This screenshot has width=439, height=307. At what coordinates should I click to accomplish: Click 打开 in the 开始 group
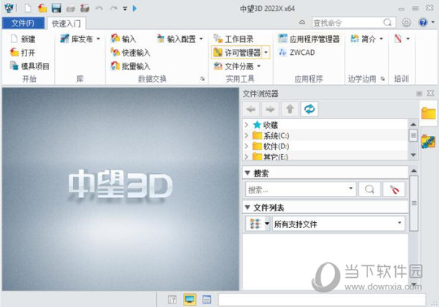pos(23,53)
